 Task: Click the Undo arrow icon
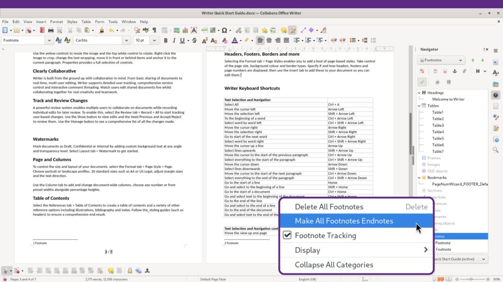point(112,30)
